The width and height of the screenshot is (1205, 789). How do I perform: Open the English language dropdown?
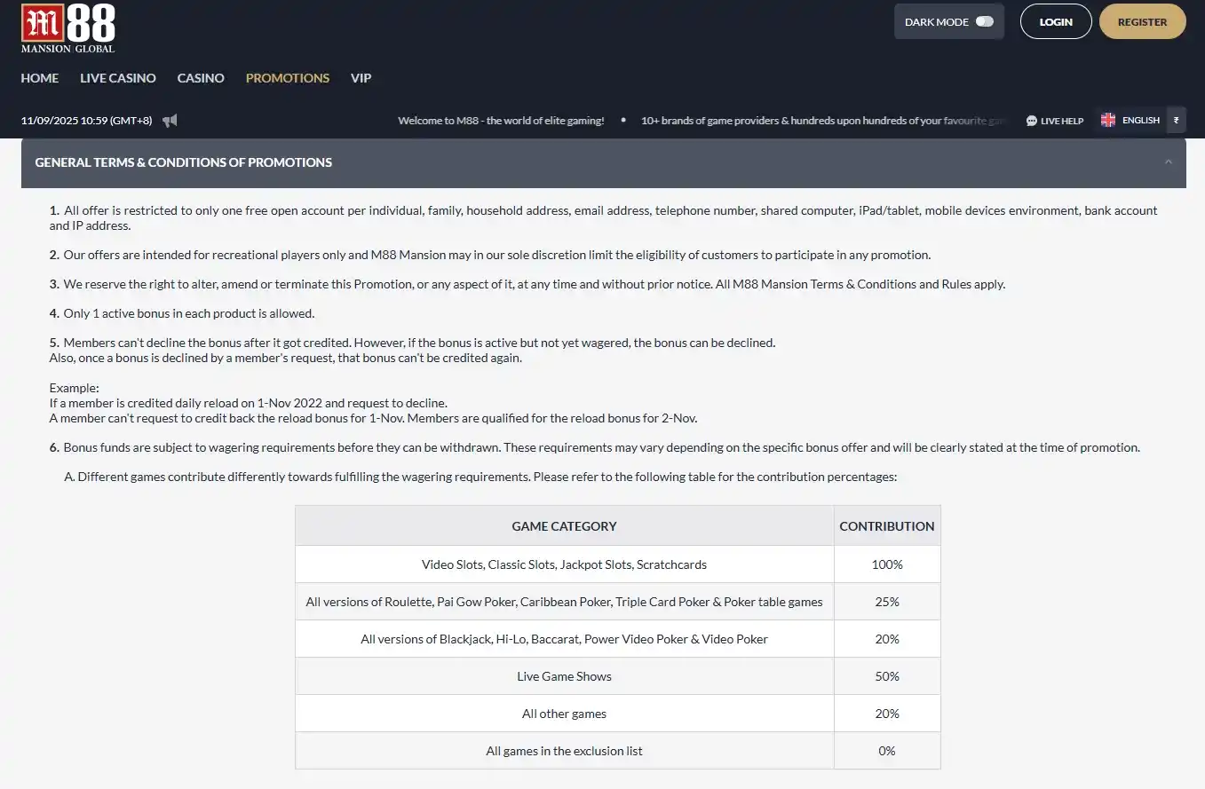tap(1140, 120)
